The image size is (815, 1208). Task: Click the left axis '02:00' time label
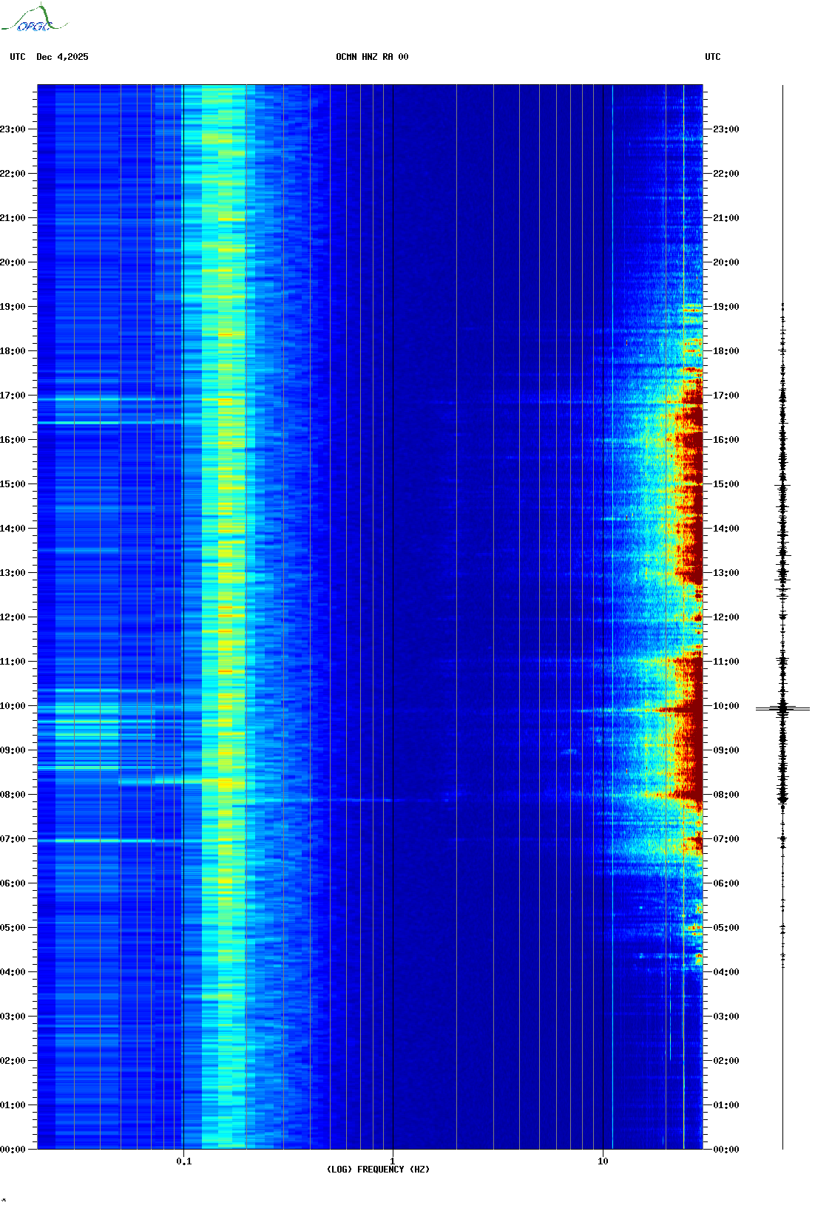[13, 1061]
